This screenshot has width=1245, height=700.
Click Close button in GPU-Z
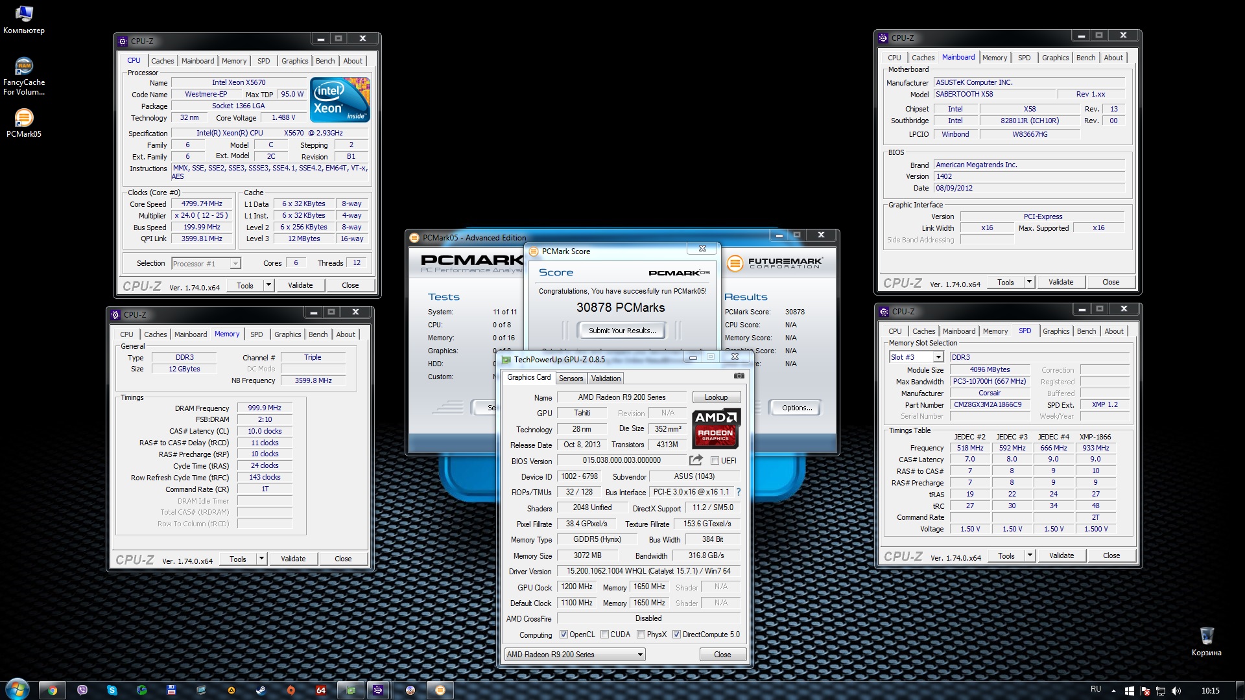click(722, 655)
